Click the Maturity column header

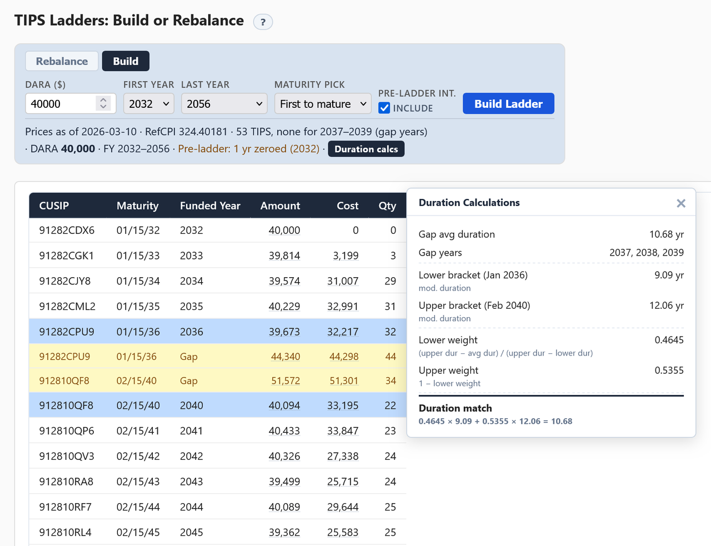(x=137, y=206)
